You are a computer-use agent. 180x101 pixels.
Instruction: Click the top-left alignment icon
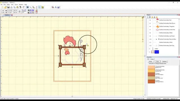point(29,10)
